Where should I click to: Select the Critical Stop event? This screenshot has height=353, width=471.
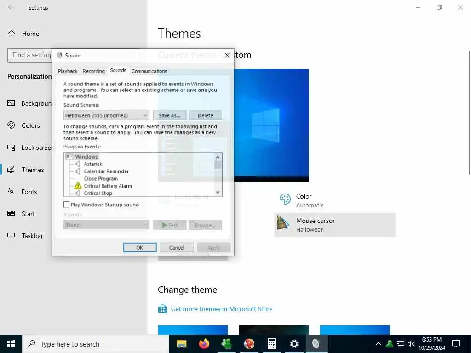[x=98, y=194]
